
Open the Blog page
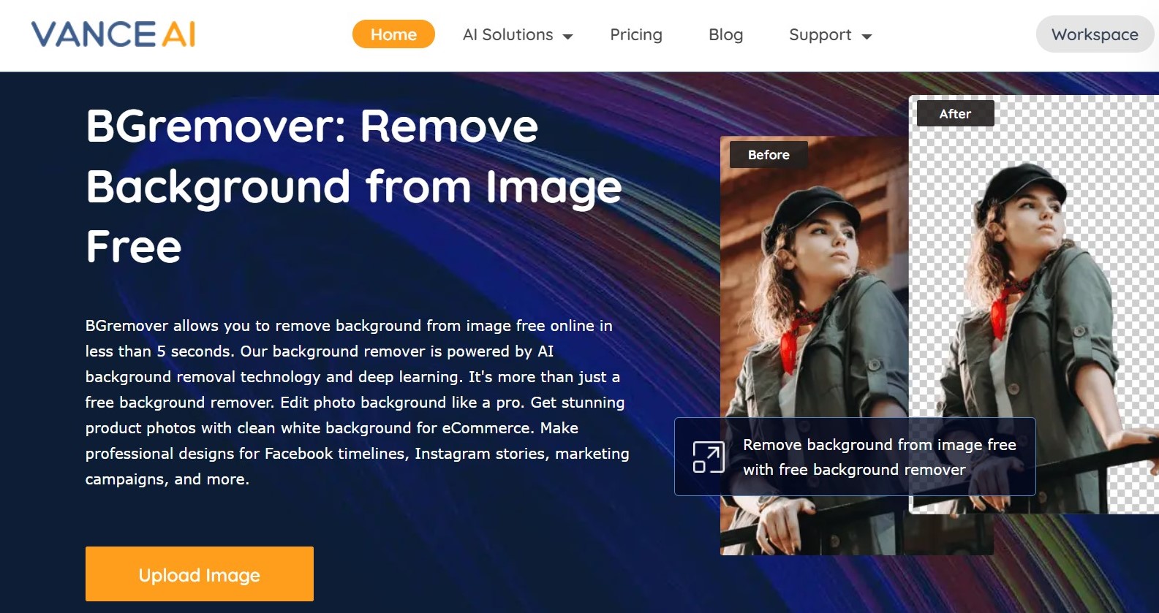tap(725, 35)
